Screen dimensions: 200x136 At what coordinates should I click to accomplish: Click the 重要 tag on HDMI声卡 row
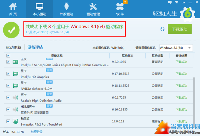click(49, 106)
